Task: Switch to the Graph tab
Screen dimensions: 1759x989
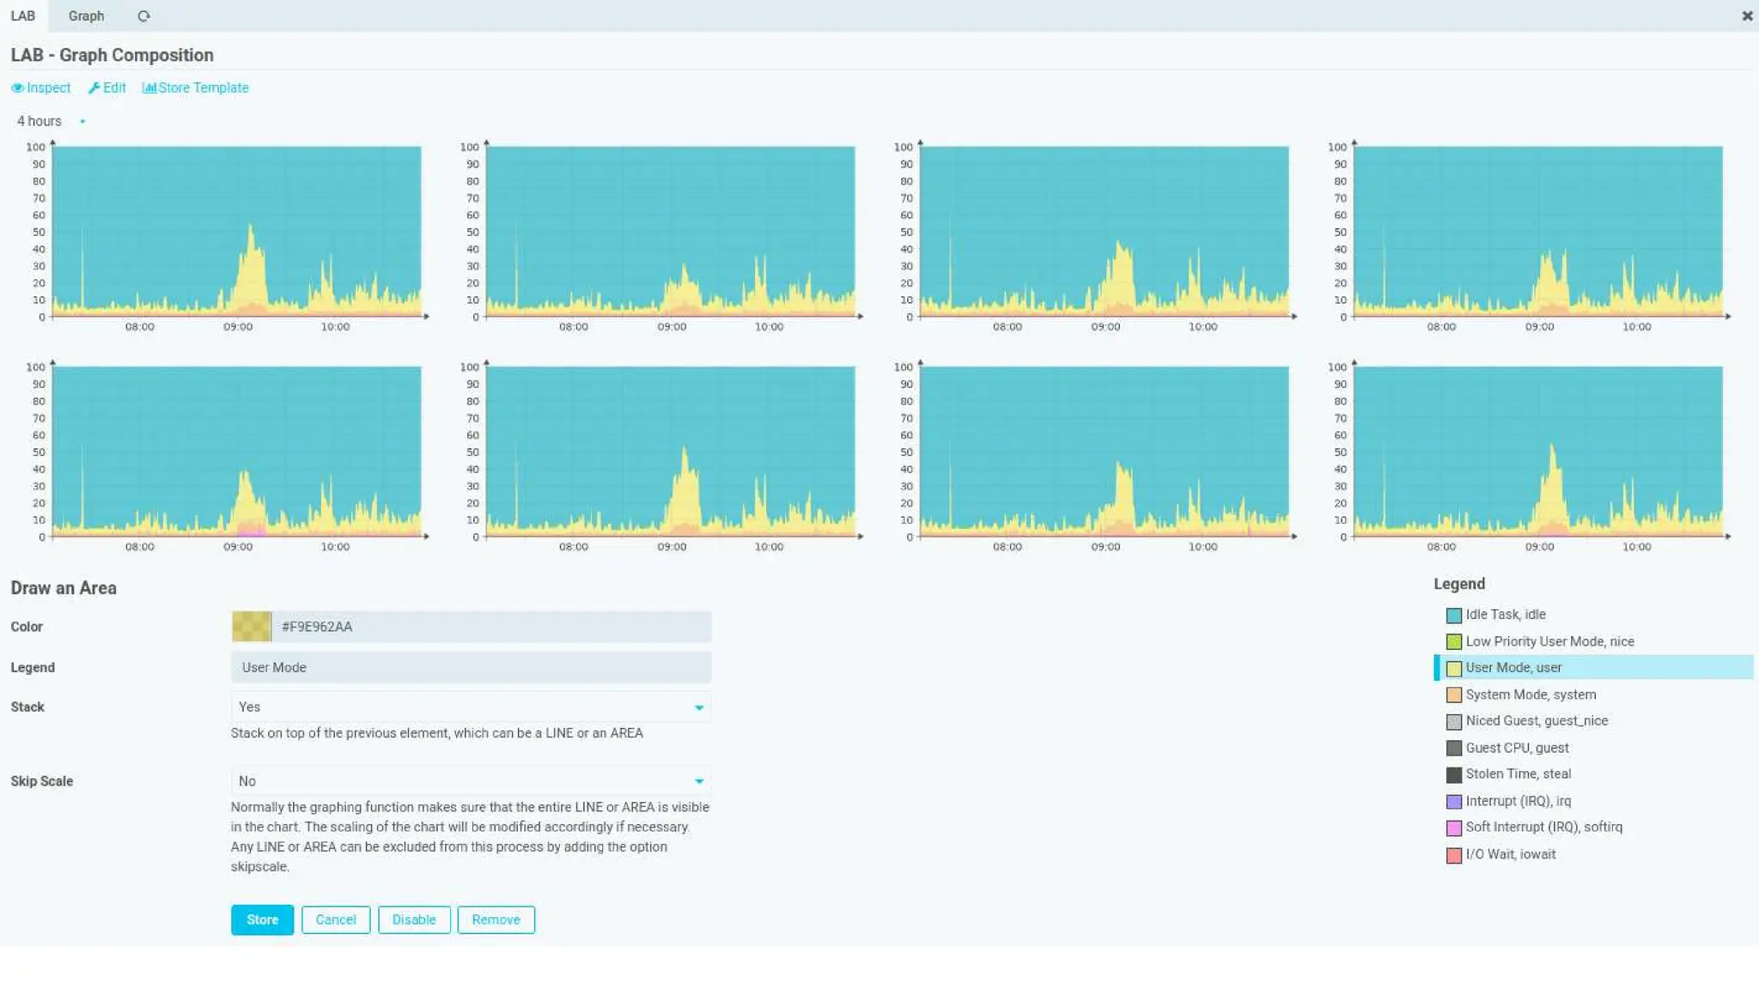Action: [86, 16]
